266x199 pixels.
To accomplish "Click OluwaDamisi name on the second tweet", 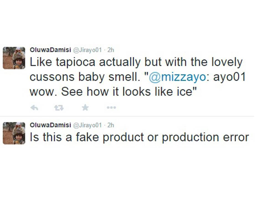I will [x=50, y=125].
